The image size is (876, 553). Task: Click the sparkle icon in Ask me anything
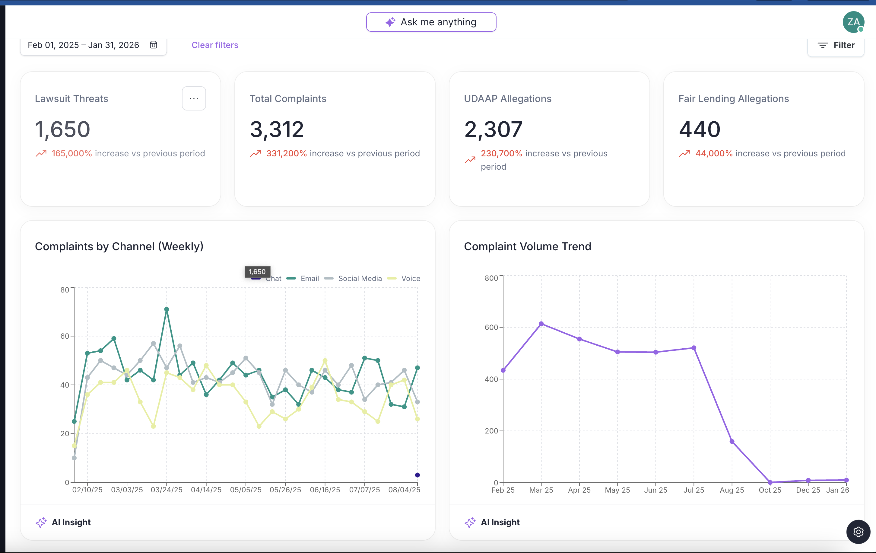click(390, 22)
